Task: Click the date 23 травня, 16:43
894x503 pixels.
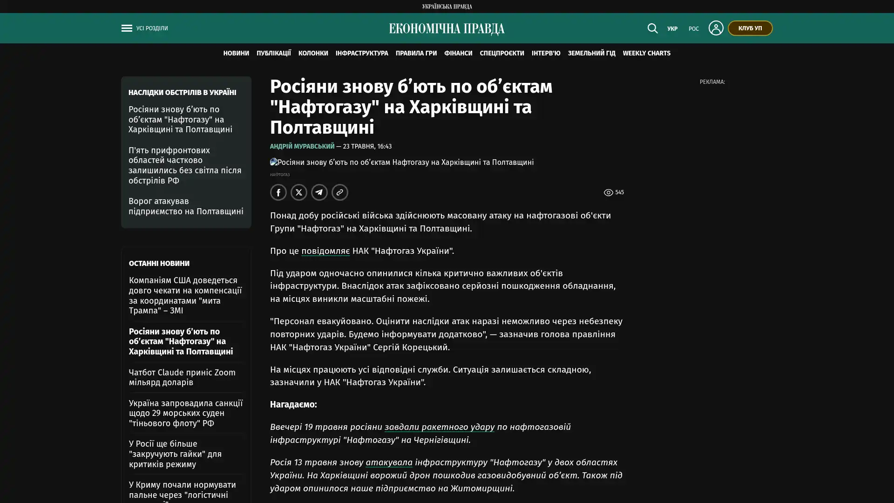Action: (367, 146)
